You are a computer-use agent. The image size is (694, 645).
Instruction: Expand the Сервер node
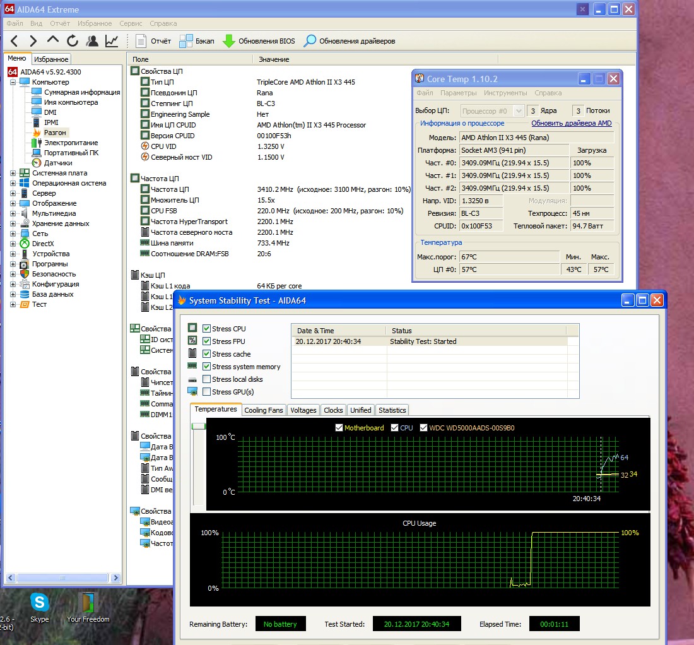[x=13, y=194]
